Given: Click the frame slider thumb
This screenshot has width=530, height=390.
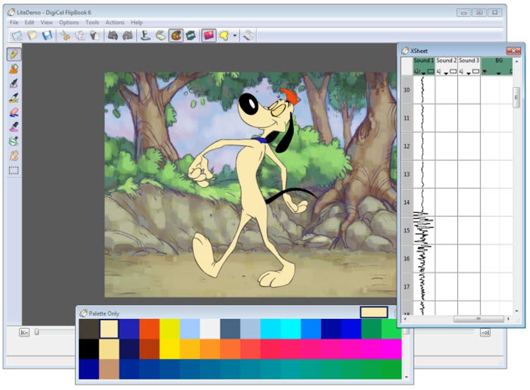Looking at the screenshot, I should [37, 332].
